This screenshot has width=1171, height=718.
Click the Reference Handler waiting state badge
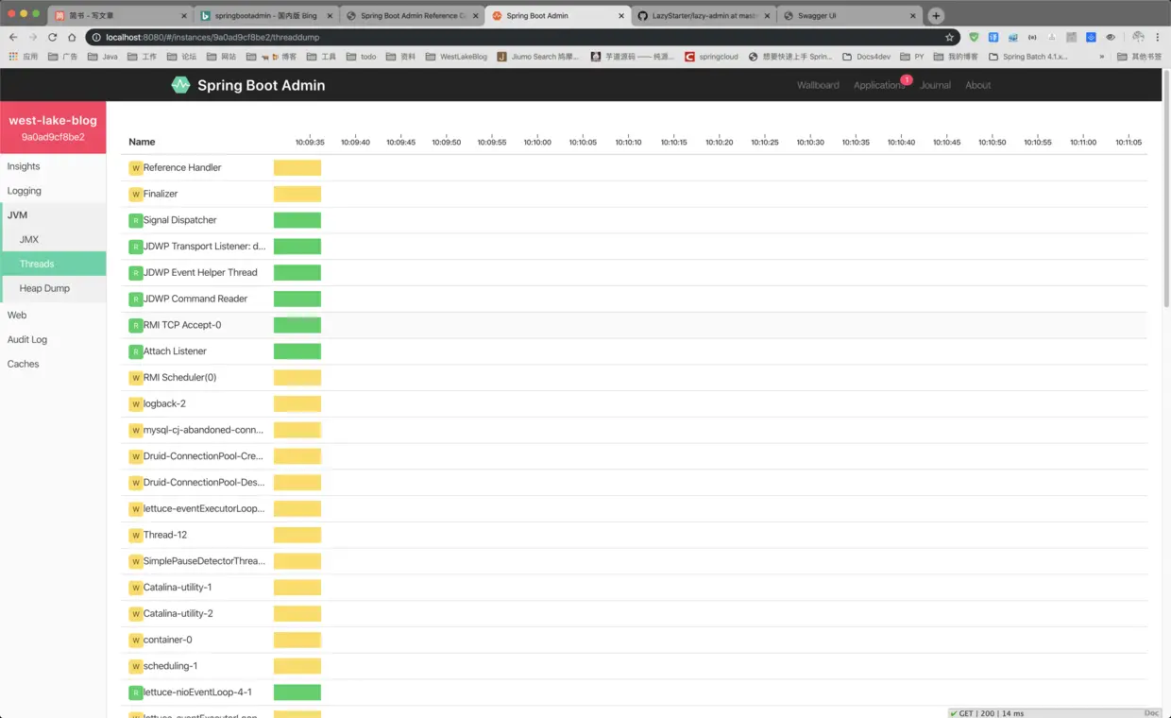pyautogui.click(x=135, y=168)
